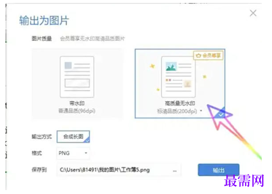Click the 保存到 label

(x=39, y=170)
